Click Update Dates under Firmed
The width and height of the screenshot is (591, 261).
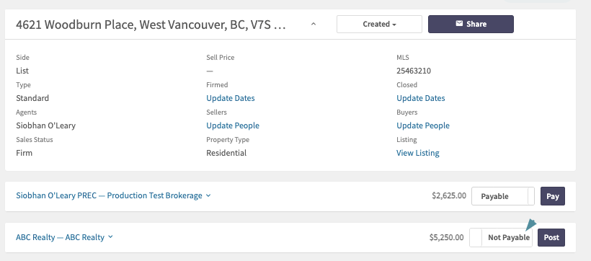tap(231, 98)
